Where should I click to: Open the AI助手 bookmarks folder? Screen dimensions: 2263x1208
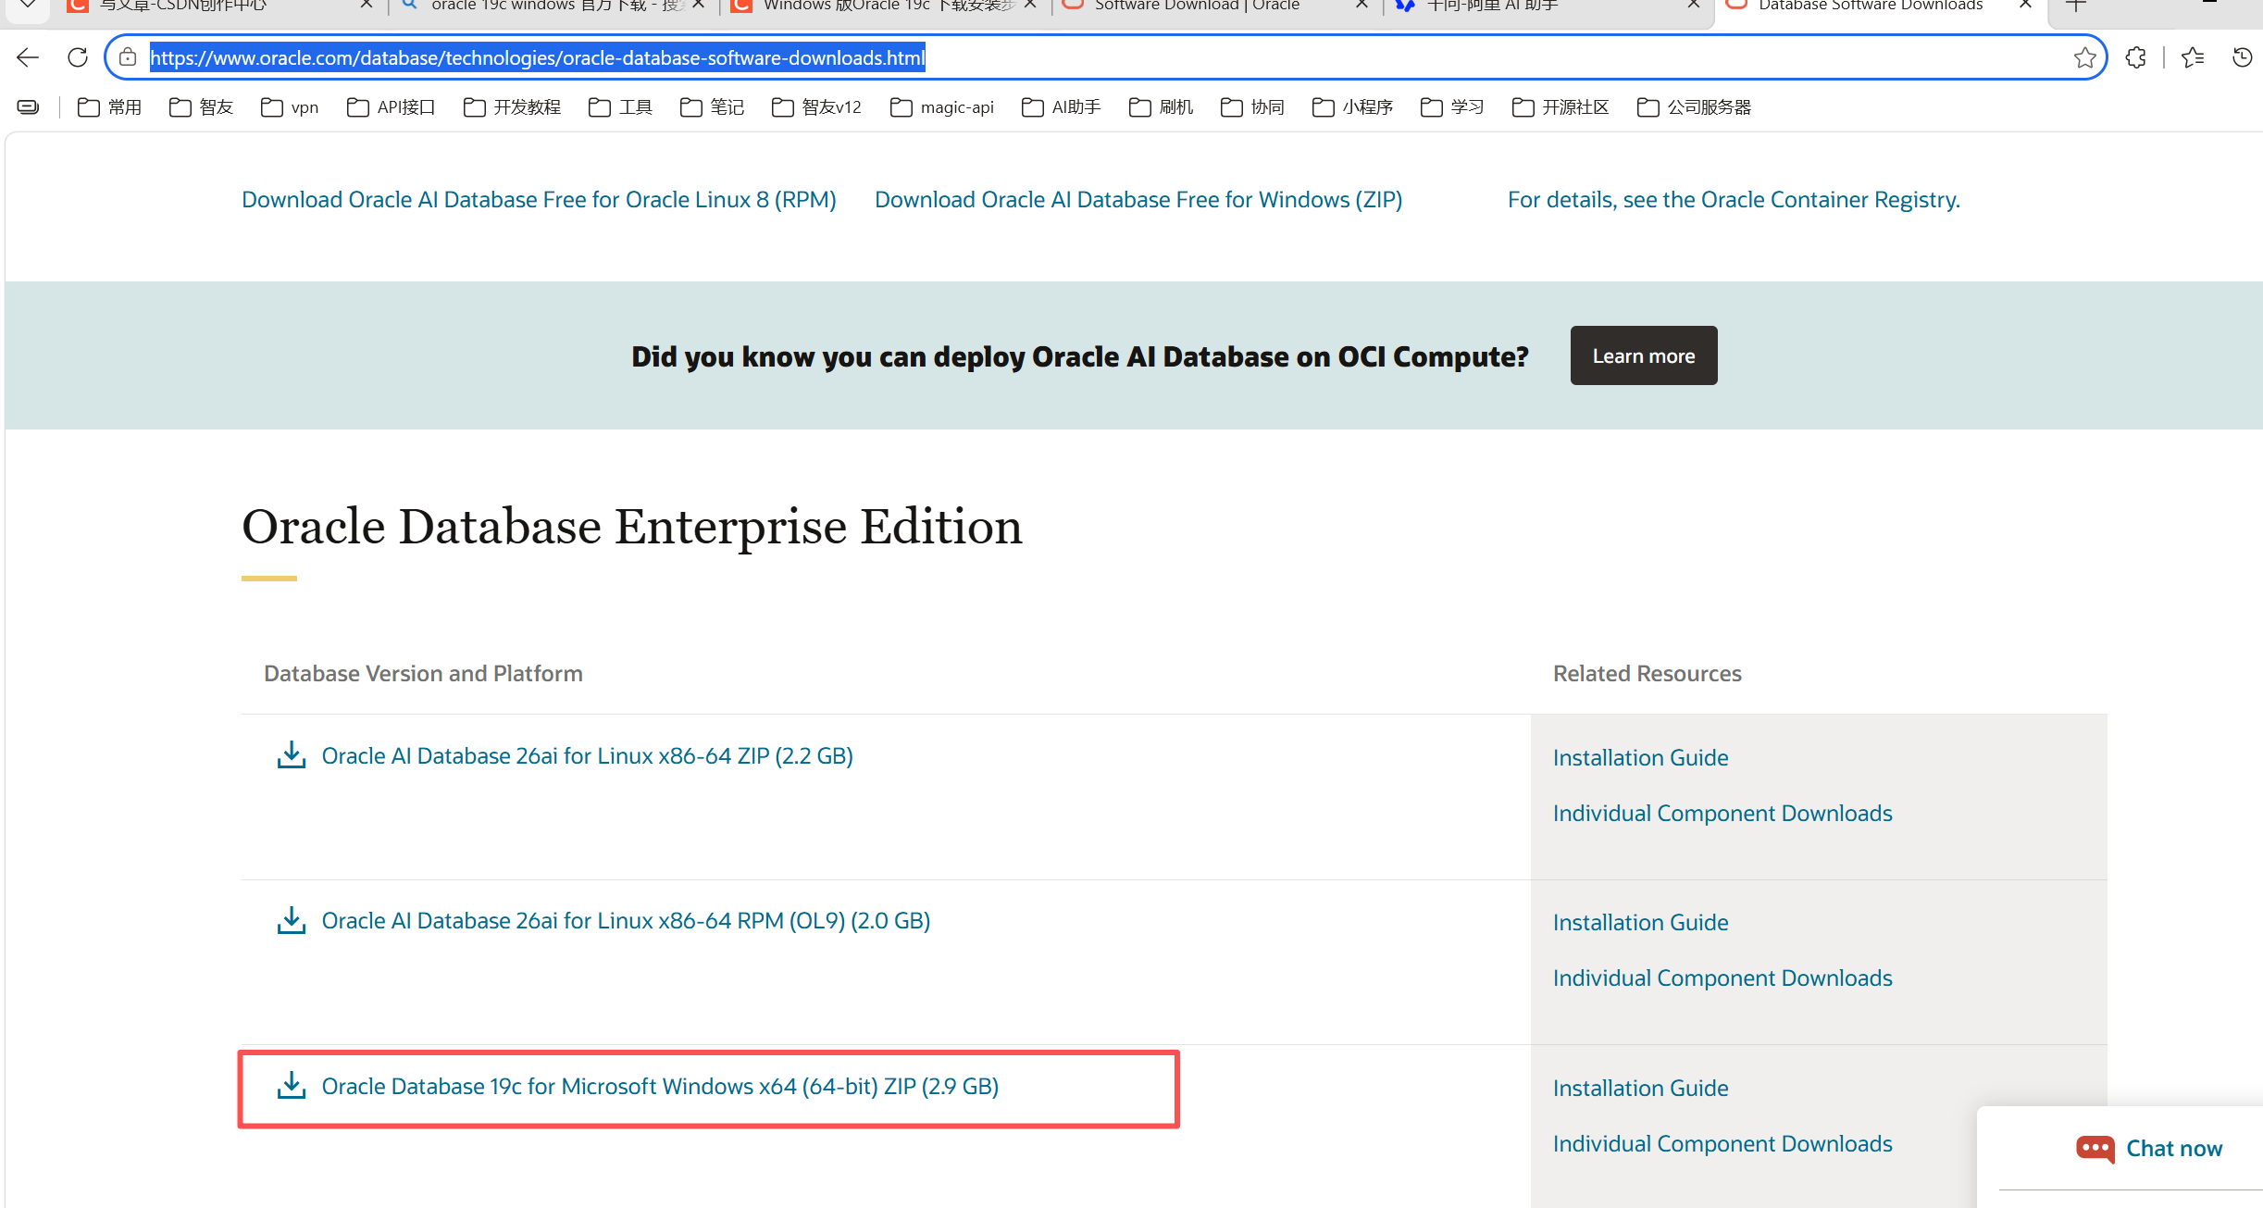pyautogui.click(x=1062, y=107)
